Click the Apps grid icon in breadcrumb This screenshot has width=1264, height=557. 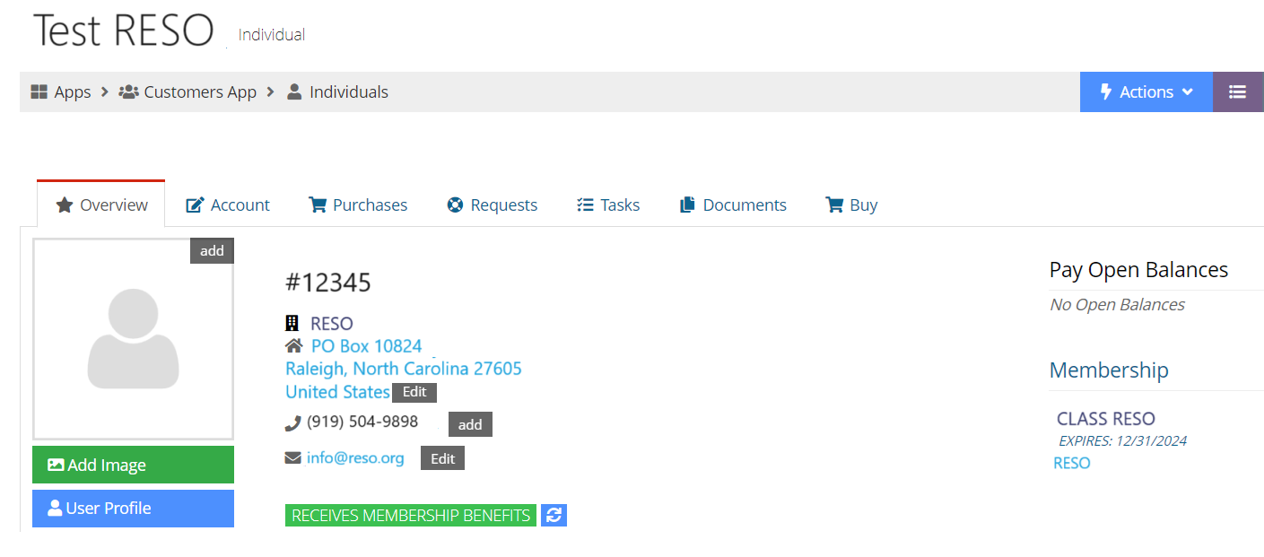click(39, 92)
